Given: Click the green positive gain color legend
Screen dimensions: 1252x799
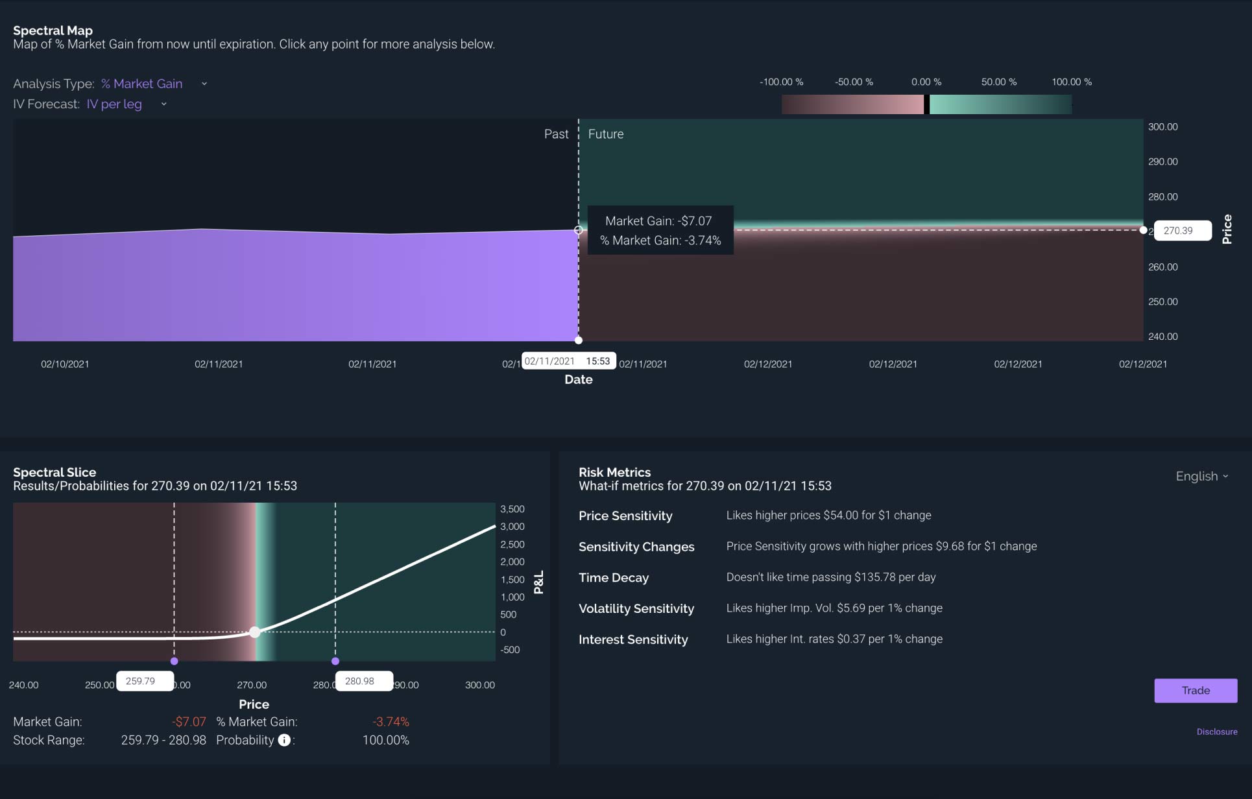Looking at the screenshot, I should click(1000, 104).
